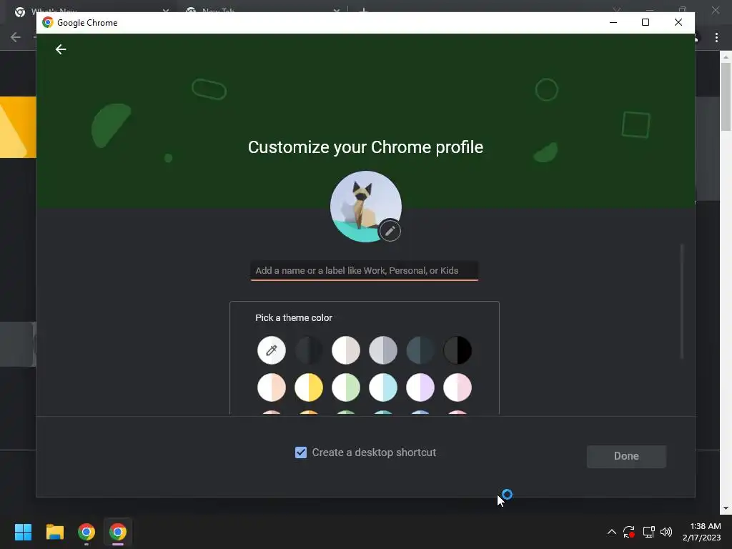
Task: Pick the light cyan theme color
Action: [383, 387]
